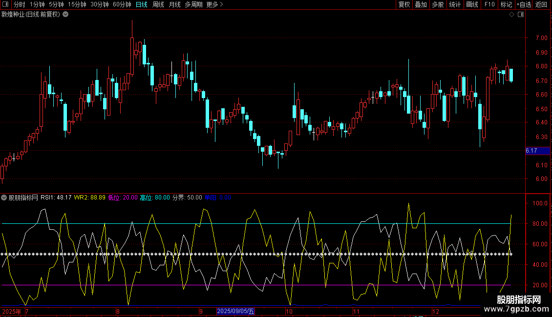Add stock via +自选 button

pyautogui.click(x=524, y=5)
